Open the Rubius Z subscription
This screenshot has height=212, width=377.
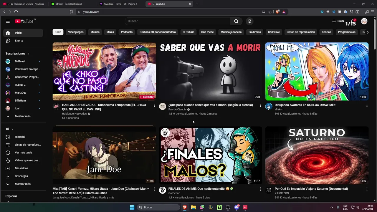click(23, 85)
